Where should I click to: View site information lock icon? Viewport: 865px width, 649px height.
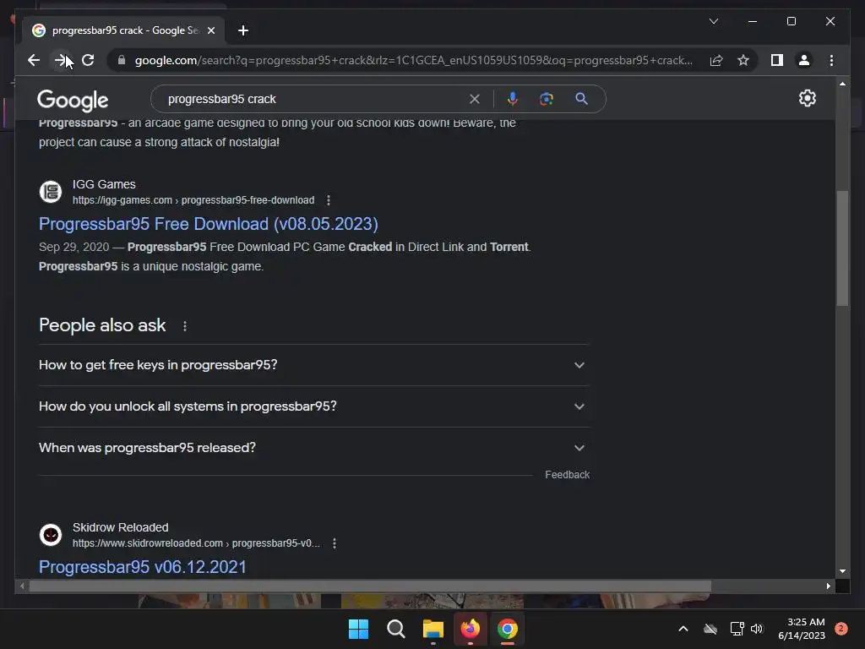point(122,60)
